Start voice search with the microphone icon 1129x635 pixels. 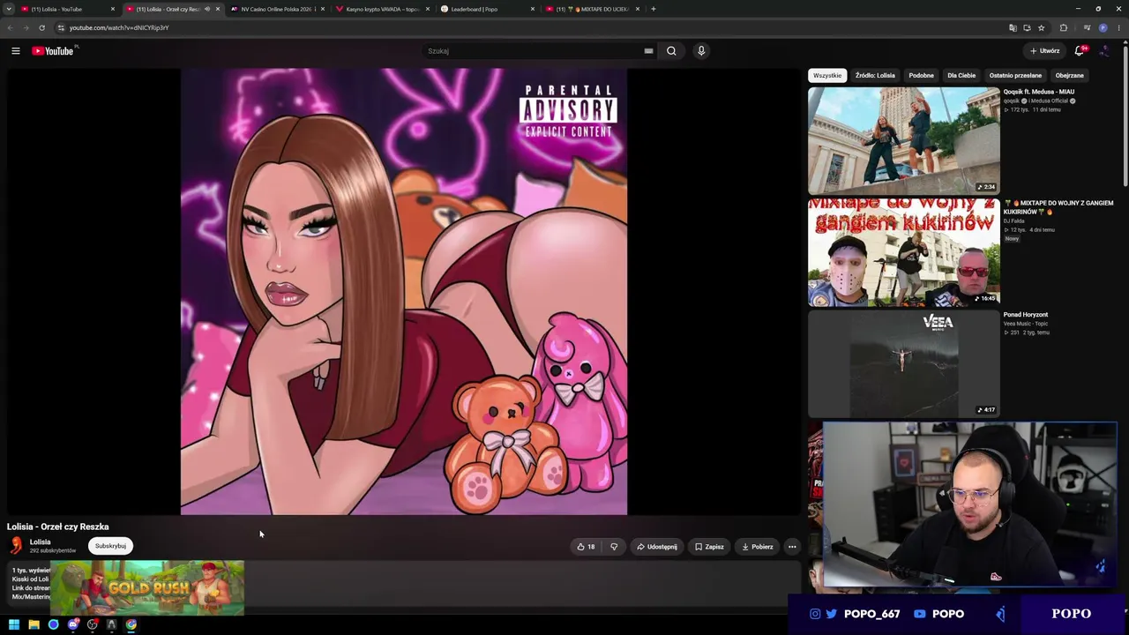tap(701, 51)
